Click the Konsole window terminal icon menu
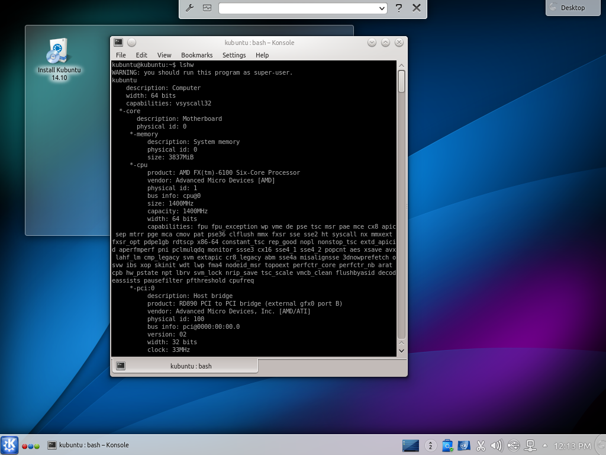Viewport: 606px width, 455px height. [x=118, y=43]
